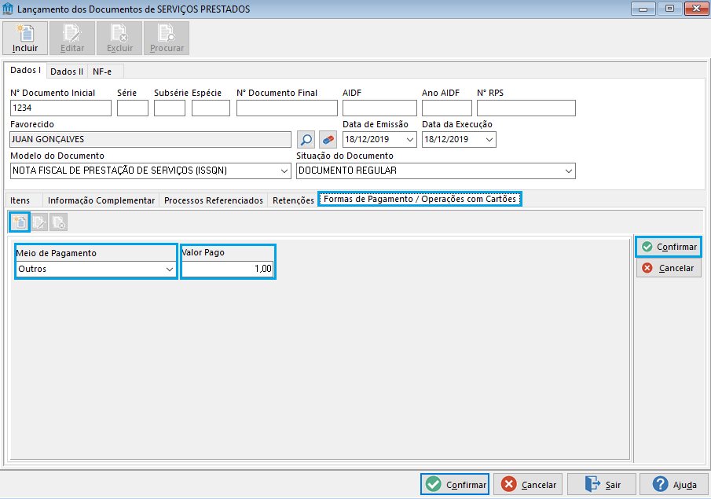Open Data de Emissão date dropdown
The height and width of the screenshot is (499, 711).
tap(409, 140)
